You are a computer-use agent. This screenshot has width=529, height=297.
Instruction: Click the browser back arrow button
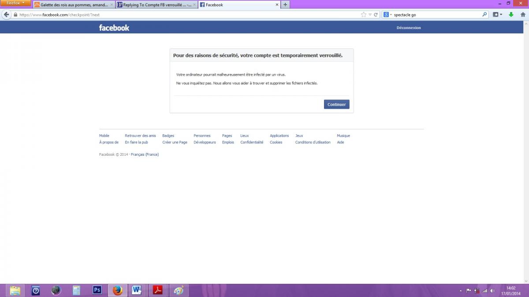click(7, 15)
